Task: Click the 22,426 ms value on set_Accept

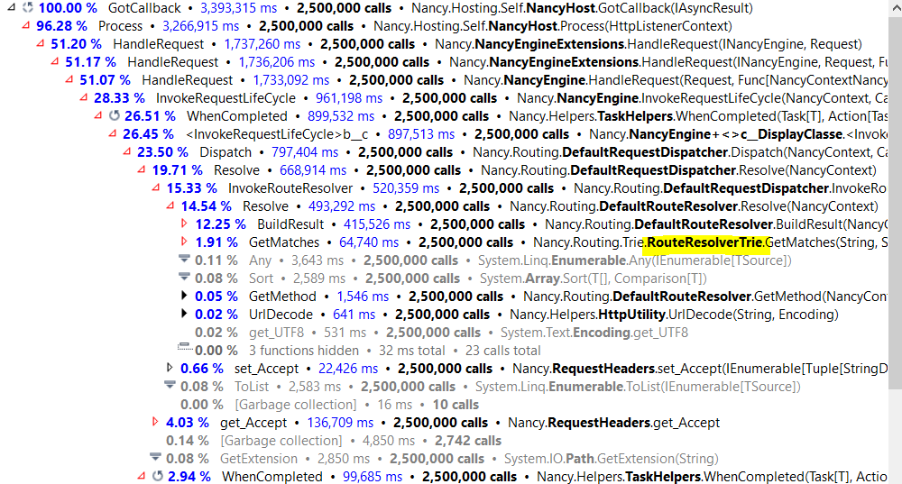Action: [348, 369]
